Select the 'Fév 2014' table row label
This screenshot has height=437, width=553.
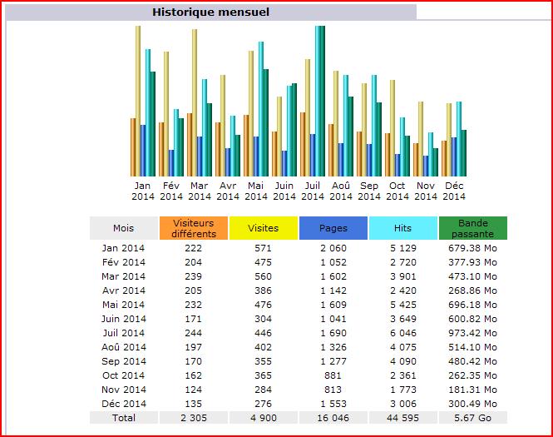123,262
